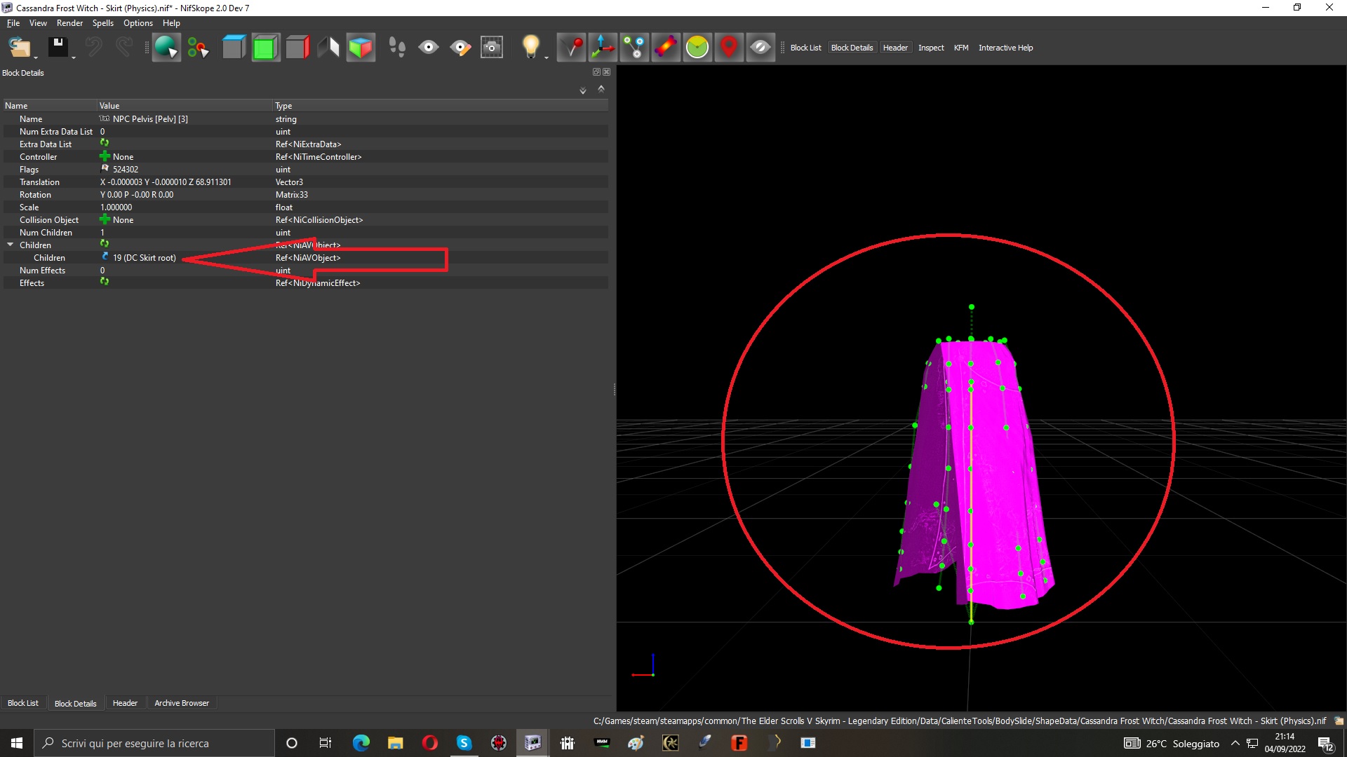Collapse the Children tree row
This screenshot has height=757, width=1347.
tap(11, 245)
